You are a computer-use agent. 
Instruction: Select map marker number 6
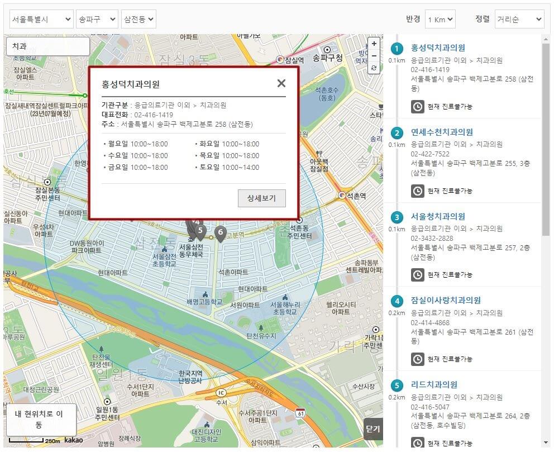click(221, 231)
